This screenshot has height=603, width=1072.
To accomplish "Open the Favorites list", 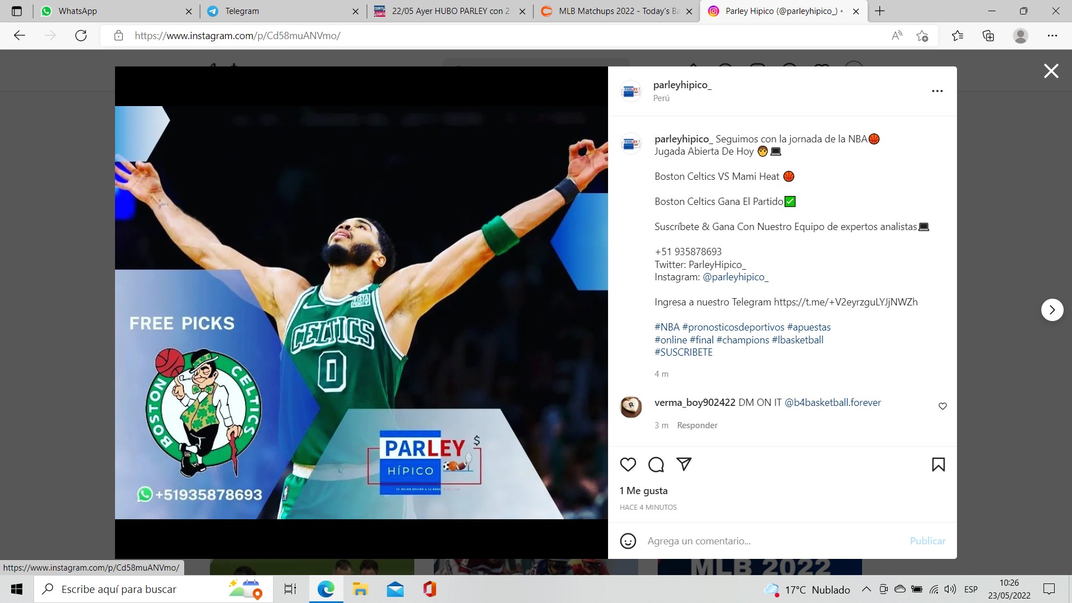I will tap(958, 36).
